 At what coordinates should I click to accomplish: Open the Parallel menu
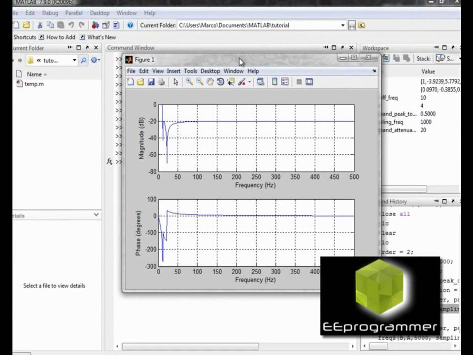click(x=74, y=13)
